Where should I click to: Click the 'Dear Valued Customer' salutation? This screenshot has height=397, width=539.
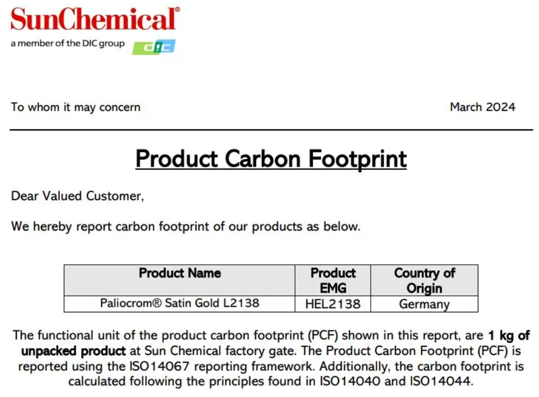pos(78,196)
